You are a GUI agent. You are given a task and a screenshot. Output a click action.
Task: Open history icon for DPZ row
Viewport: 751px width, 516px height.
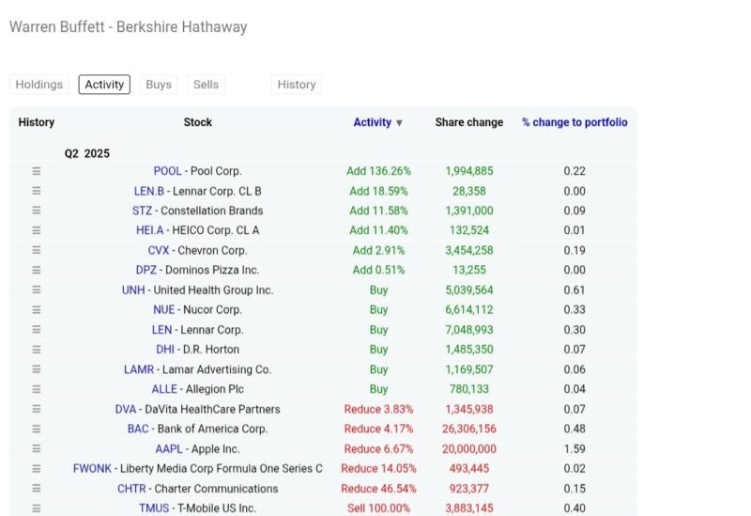(37, 270)
